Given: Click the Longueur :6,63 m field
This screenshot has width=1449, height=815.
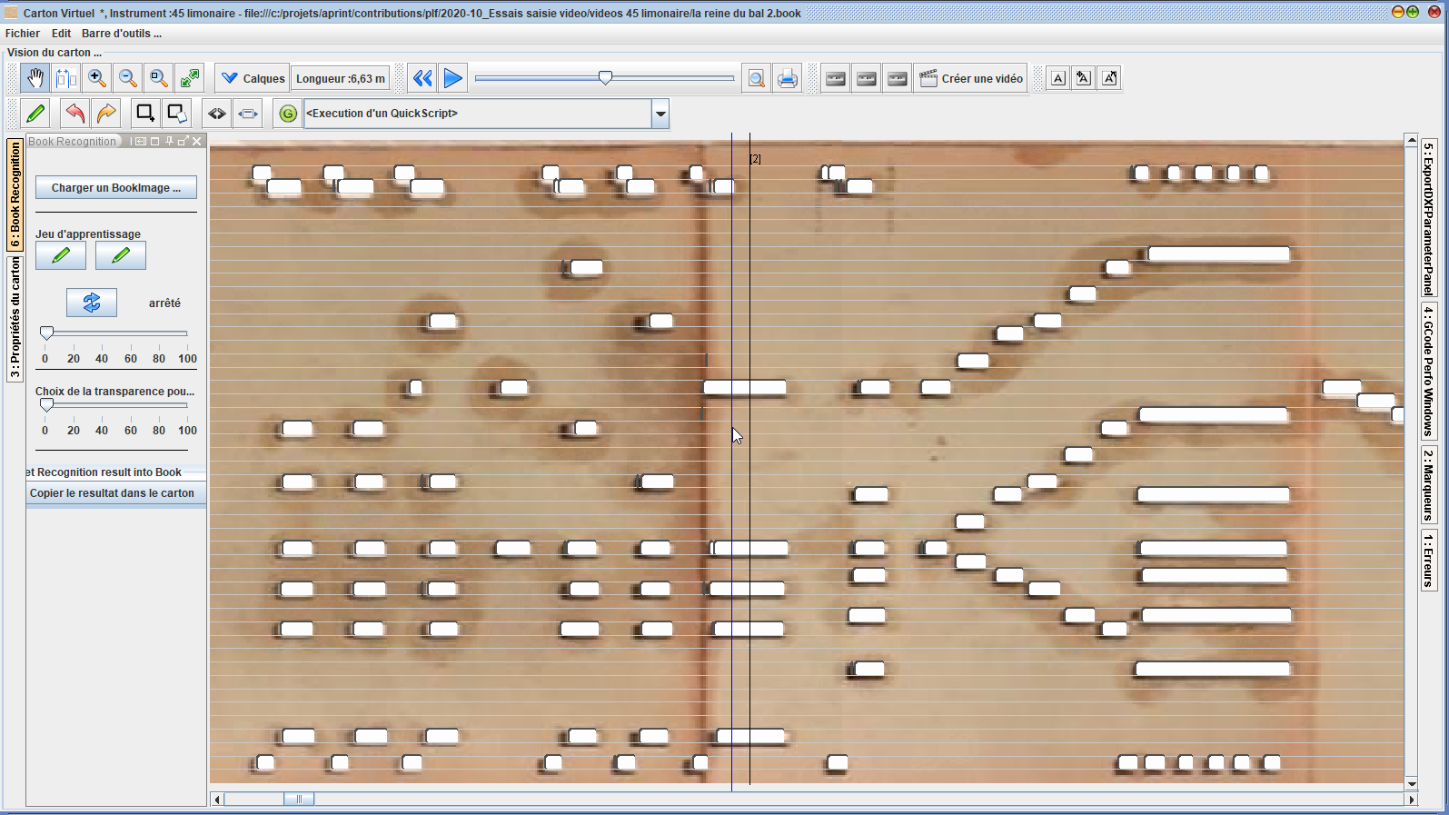Looking at the screenshot, I should click(x=341, y=78).
